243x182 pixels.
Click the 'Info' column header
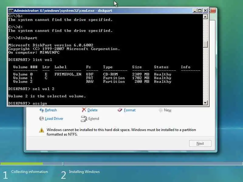pyautogui.click(x=186, y=67)
